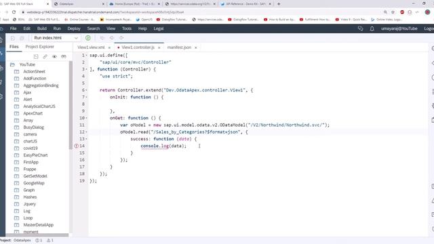Reload the browser page
The image size is (434, 244).
14,12
